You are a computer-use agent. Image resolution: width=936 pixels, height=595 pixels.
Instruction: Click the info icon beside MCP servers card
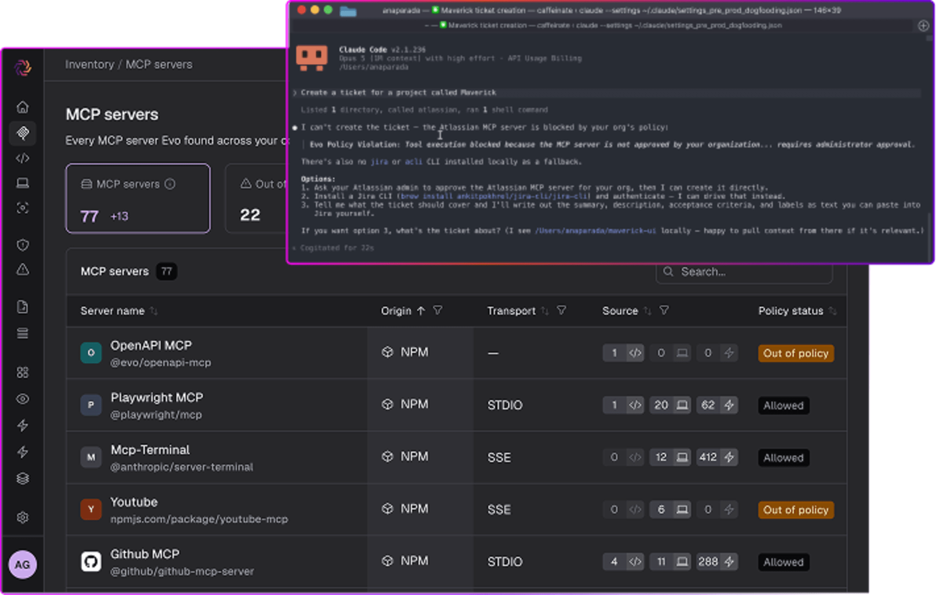click(170, 184)
